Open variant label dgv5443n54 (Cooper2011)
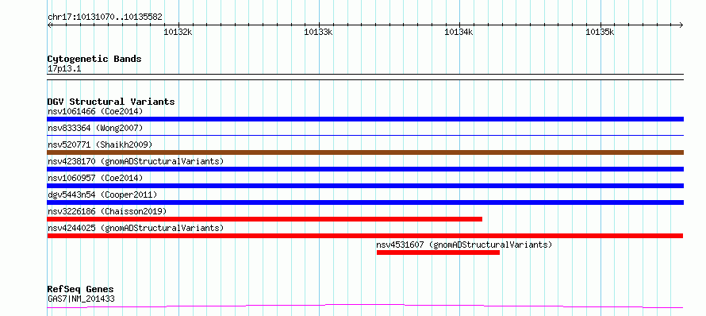This screenshot has width=706, height=316. point(102,195)
